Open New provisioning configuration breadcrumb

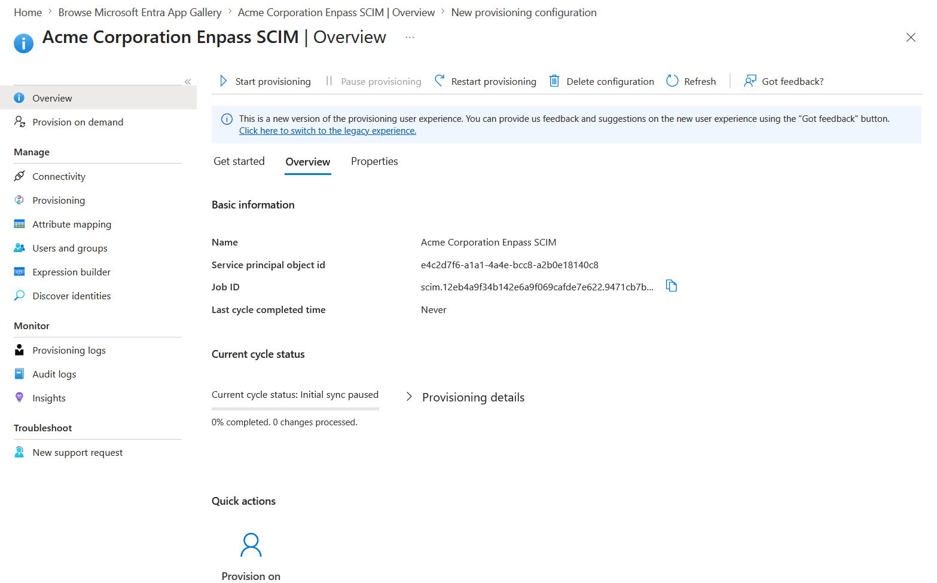click(524, 13)
